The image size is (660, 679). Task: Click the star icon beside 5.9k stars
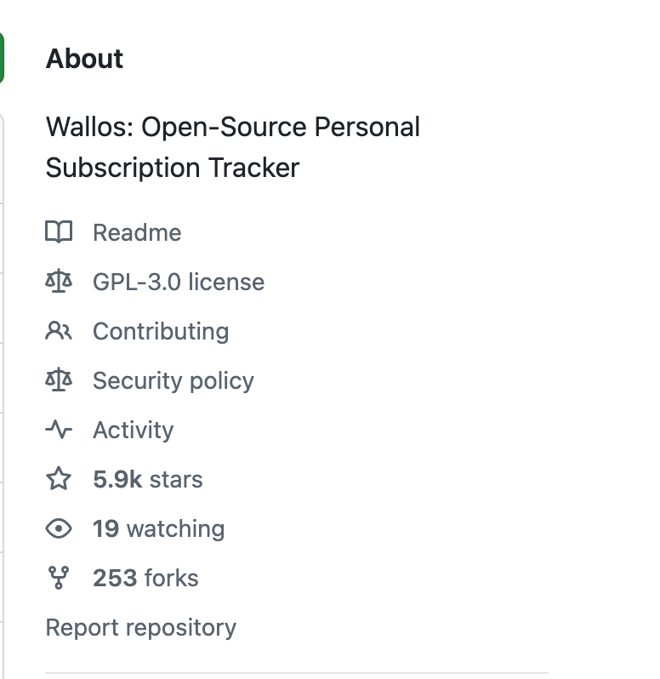(x=59, y=479)
